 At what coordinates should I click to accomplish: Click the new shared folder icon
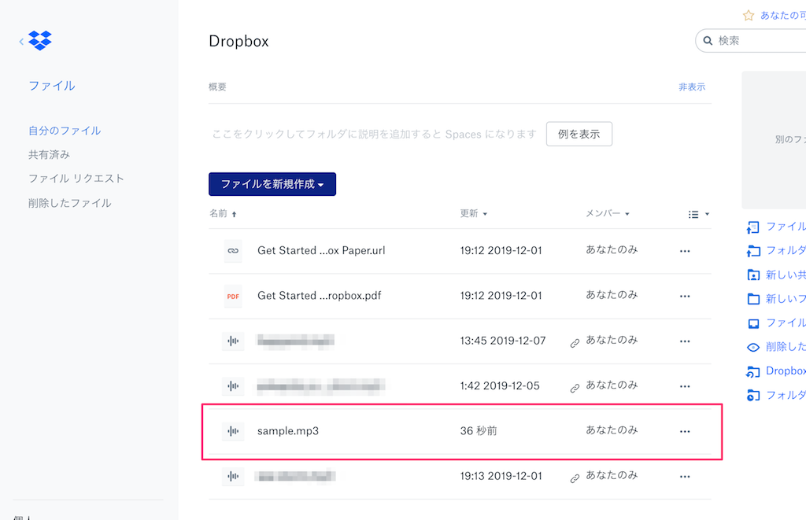point(753,275)
